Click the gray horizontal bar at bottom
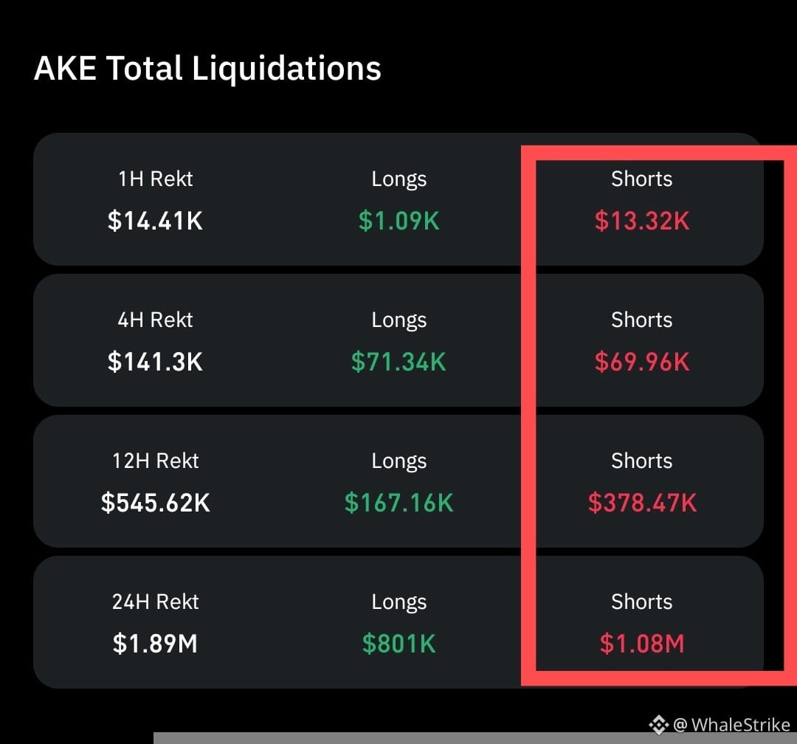Viewport: 797px width, 744px height. pos(475,738)
